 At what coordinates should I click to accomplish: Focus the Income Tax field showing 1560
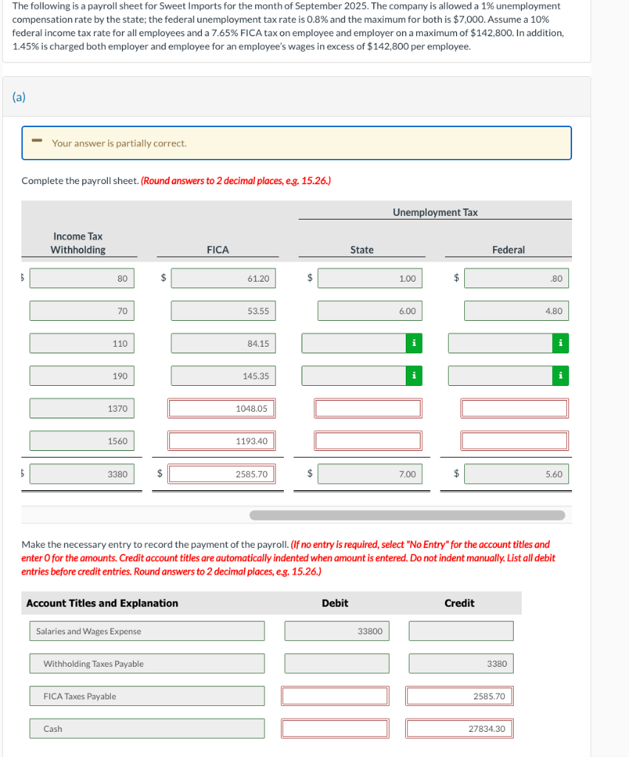tap(81, 441)
